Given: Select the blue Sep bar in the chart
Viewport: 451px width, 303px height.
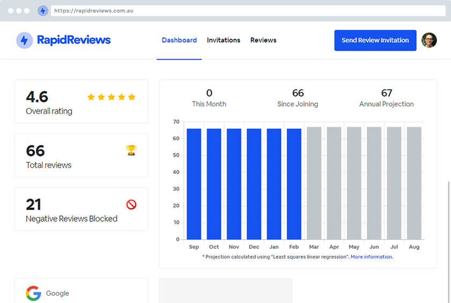Looking at the screenshot, I should click(194, 184).
